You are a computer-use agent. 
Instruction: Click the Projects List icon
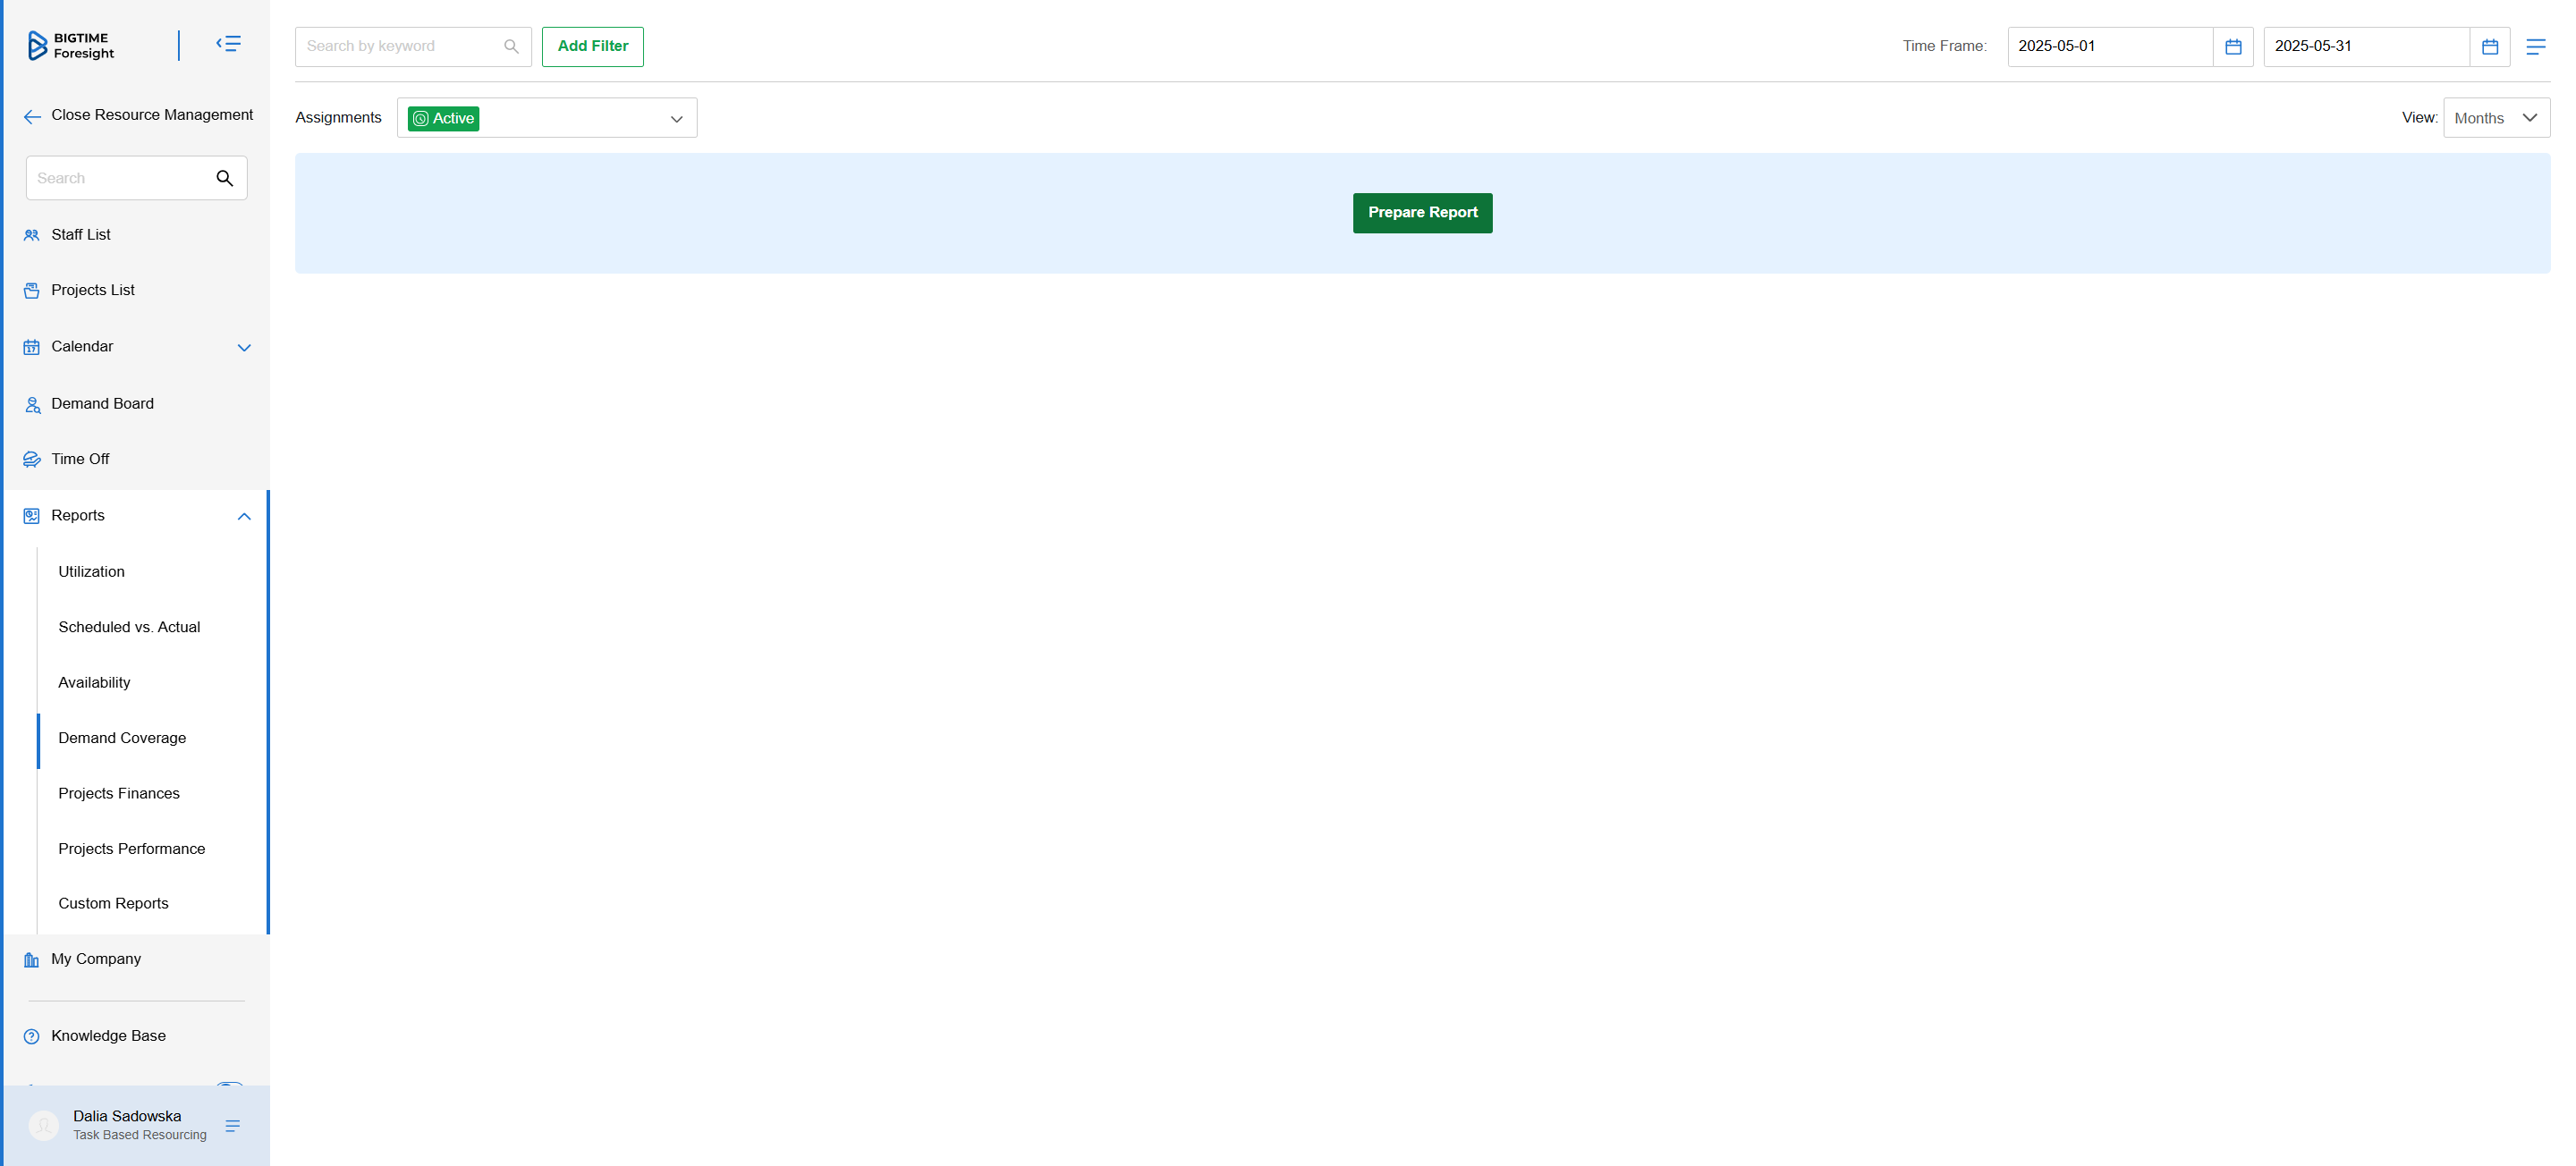click(32, 291)
